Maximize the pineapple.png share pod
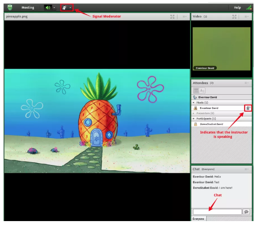Screen dimensions: 257x225 (172, 17)
